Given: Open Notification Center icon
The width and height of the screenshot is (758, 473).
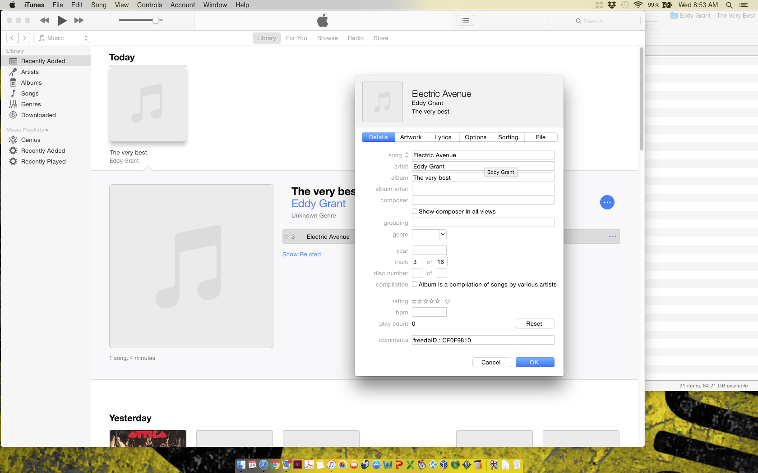Looking at the screenshot, I should pos(744,5).
